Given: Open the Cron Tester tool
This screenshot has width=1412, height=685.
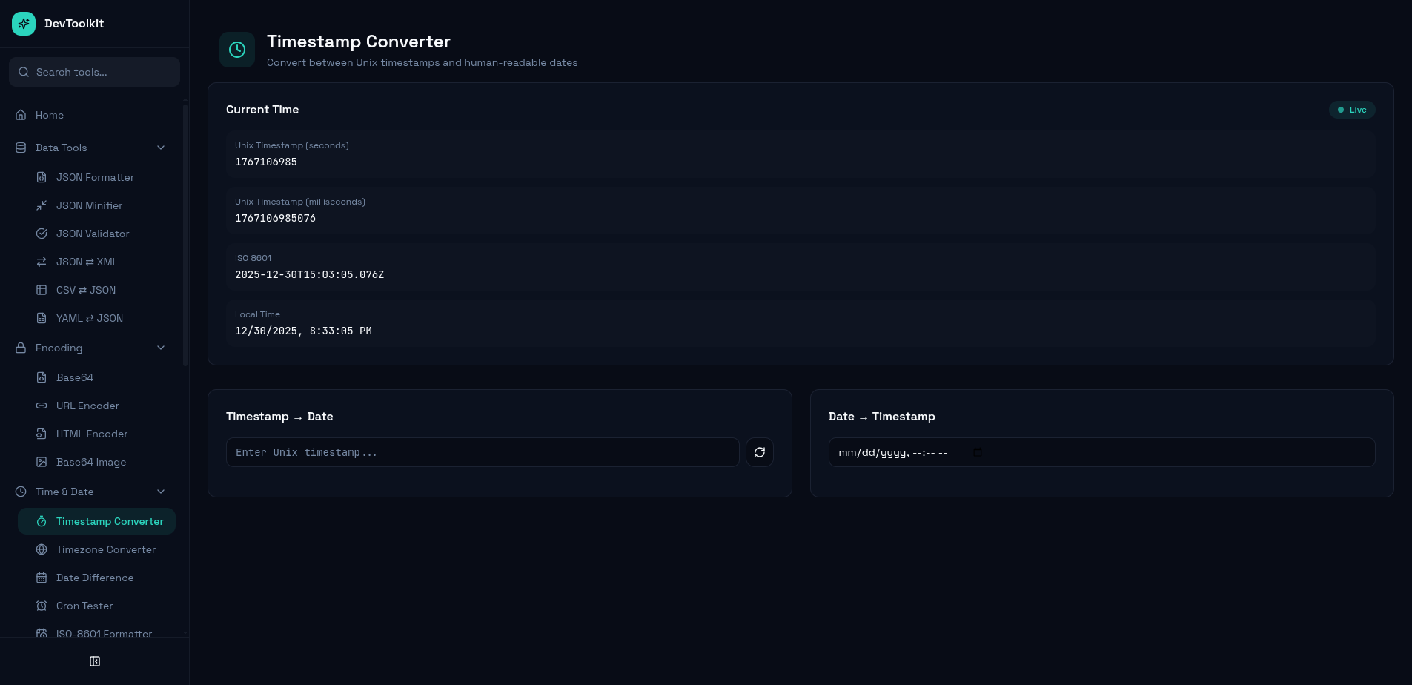Looking at the screenshot, I should click(84, 606).
